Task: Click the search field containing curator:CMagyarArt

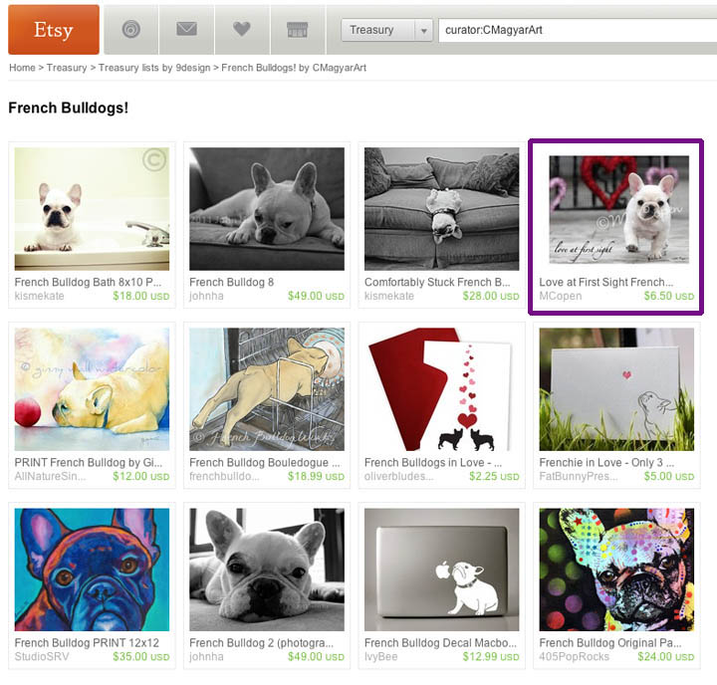Action: tap(578, 30)
